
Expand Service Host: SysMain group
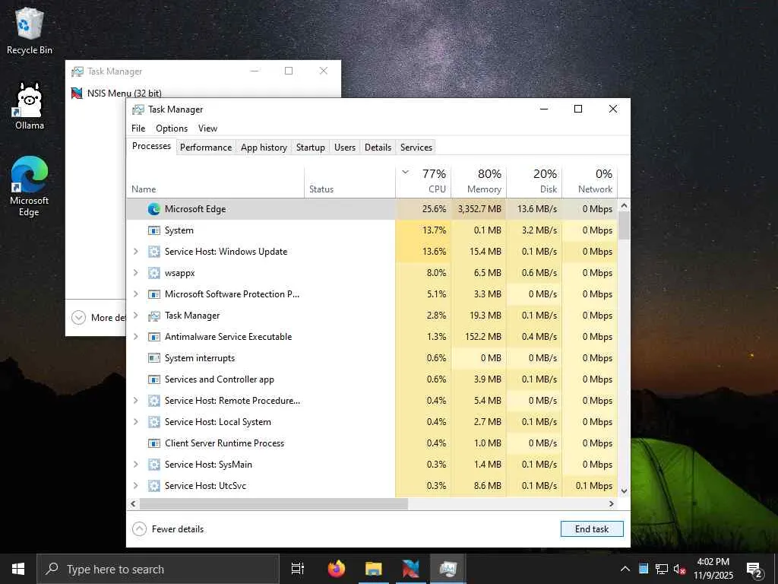pyautogui.click(x=136, y=465)
